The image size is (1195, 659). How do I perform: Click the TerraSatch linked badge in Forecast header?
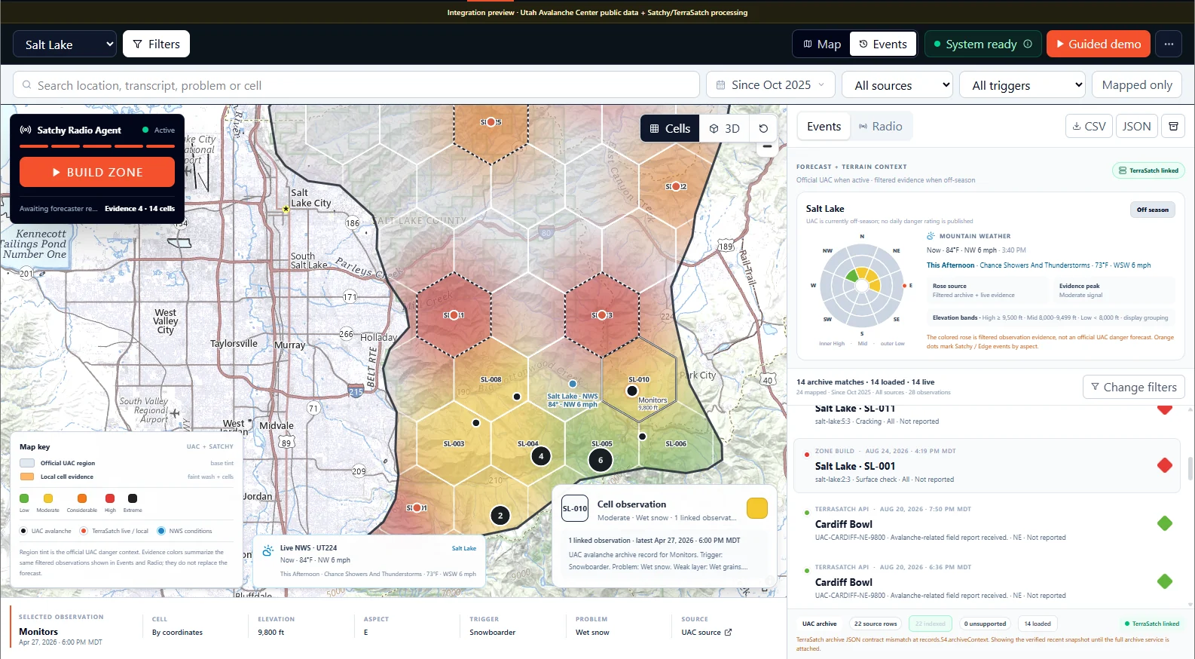pyautogui.click(x=1148, y=170)
